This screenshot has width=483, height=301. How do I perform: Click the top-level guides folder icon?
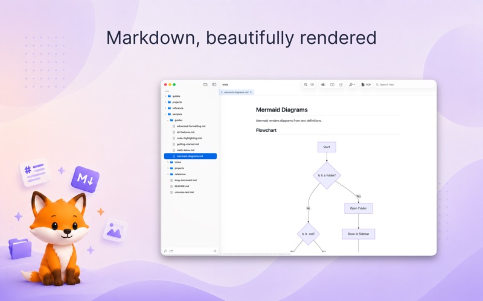pos(170,96)
